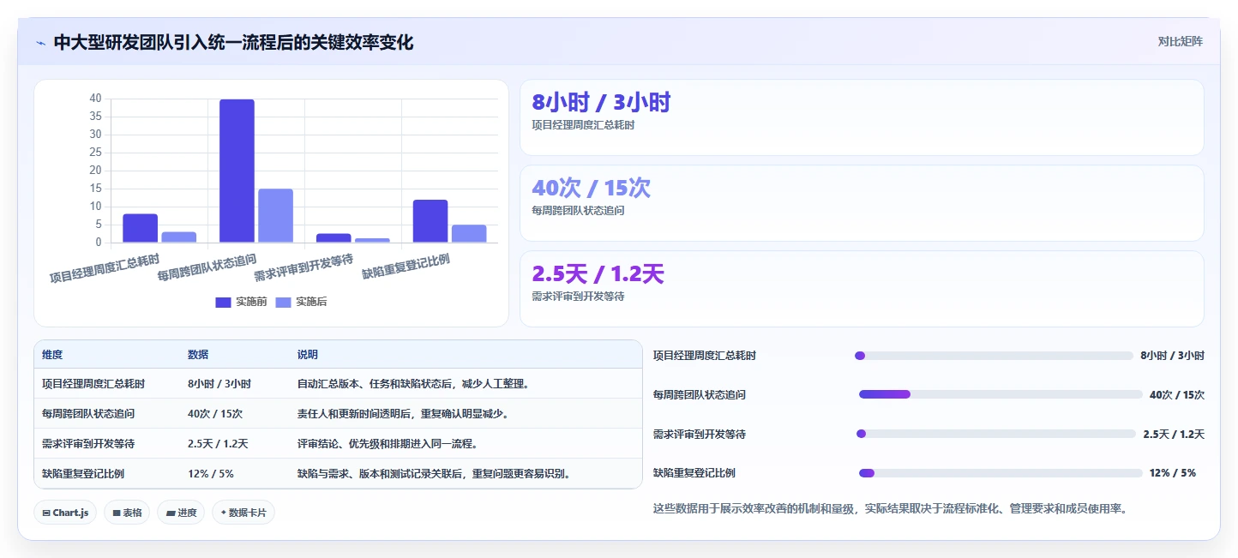Click the 2.5天 / 1.2天 stat card value
This screenshot has width=1238, height=558.
point(598,274)
